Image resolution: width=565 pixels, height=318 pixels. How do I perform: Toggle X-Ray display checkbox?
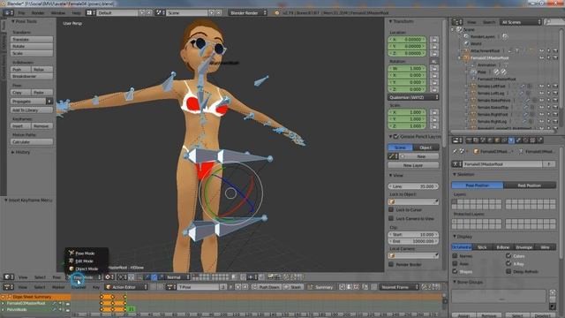click(x=508, y=263)
